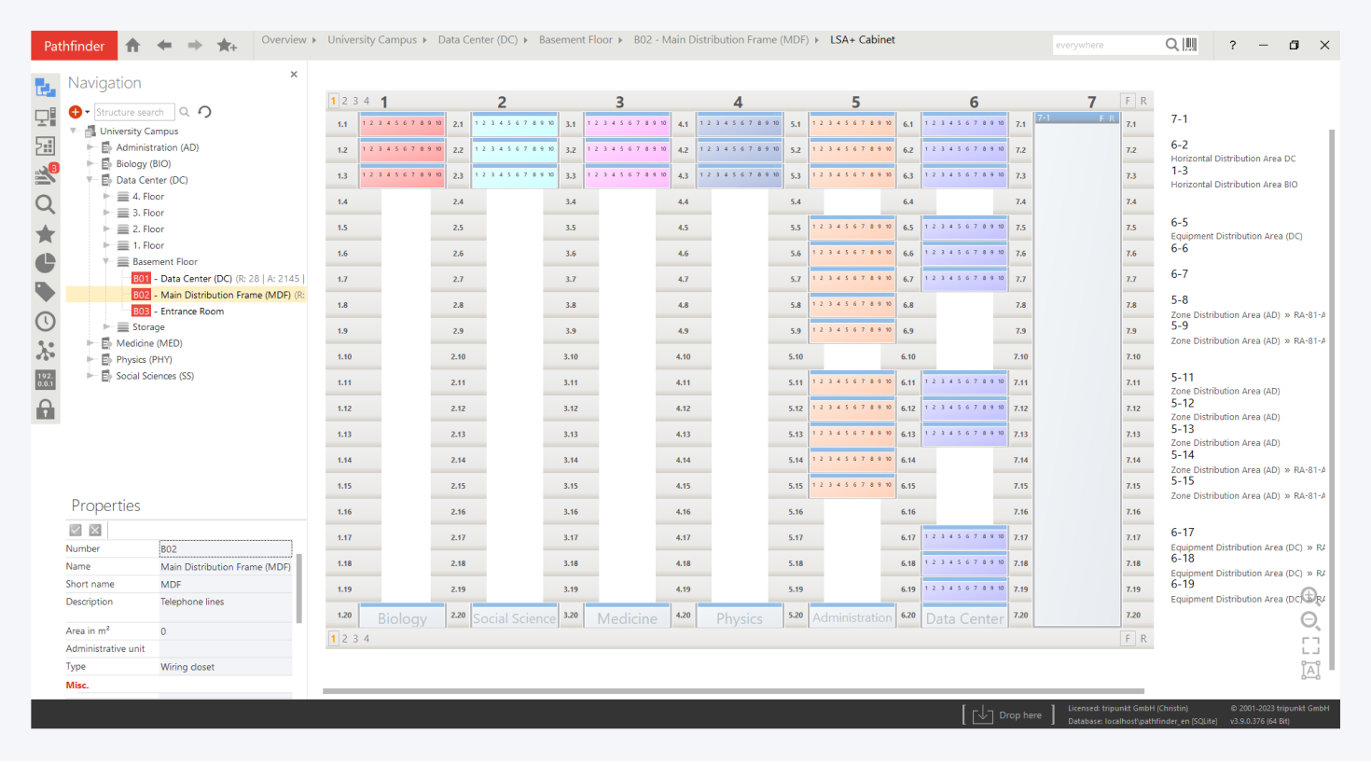This screenshot has width=1371, height=762.
Task: Click the zoom out magnifier icon
Action: click(x=1310, y=621)
